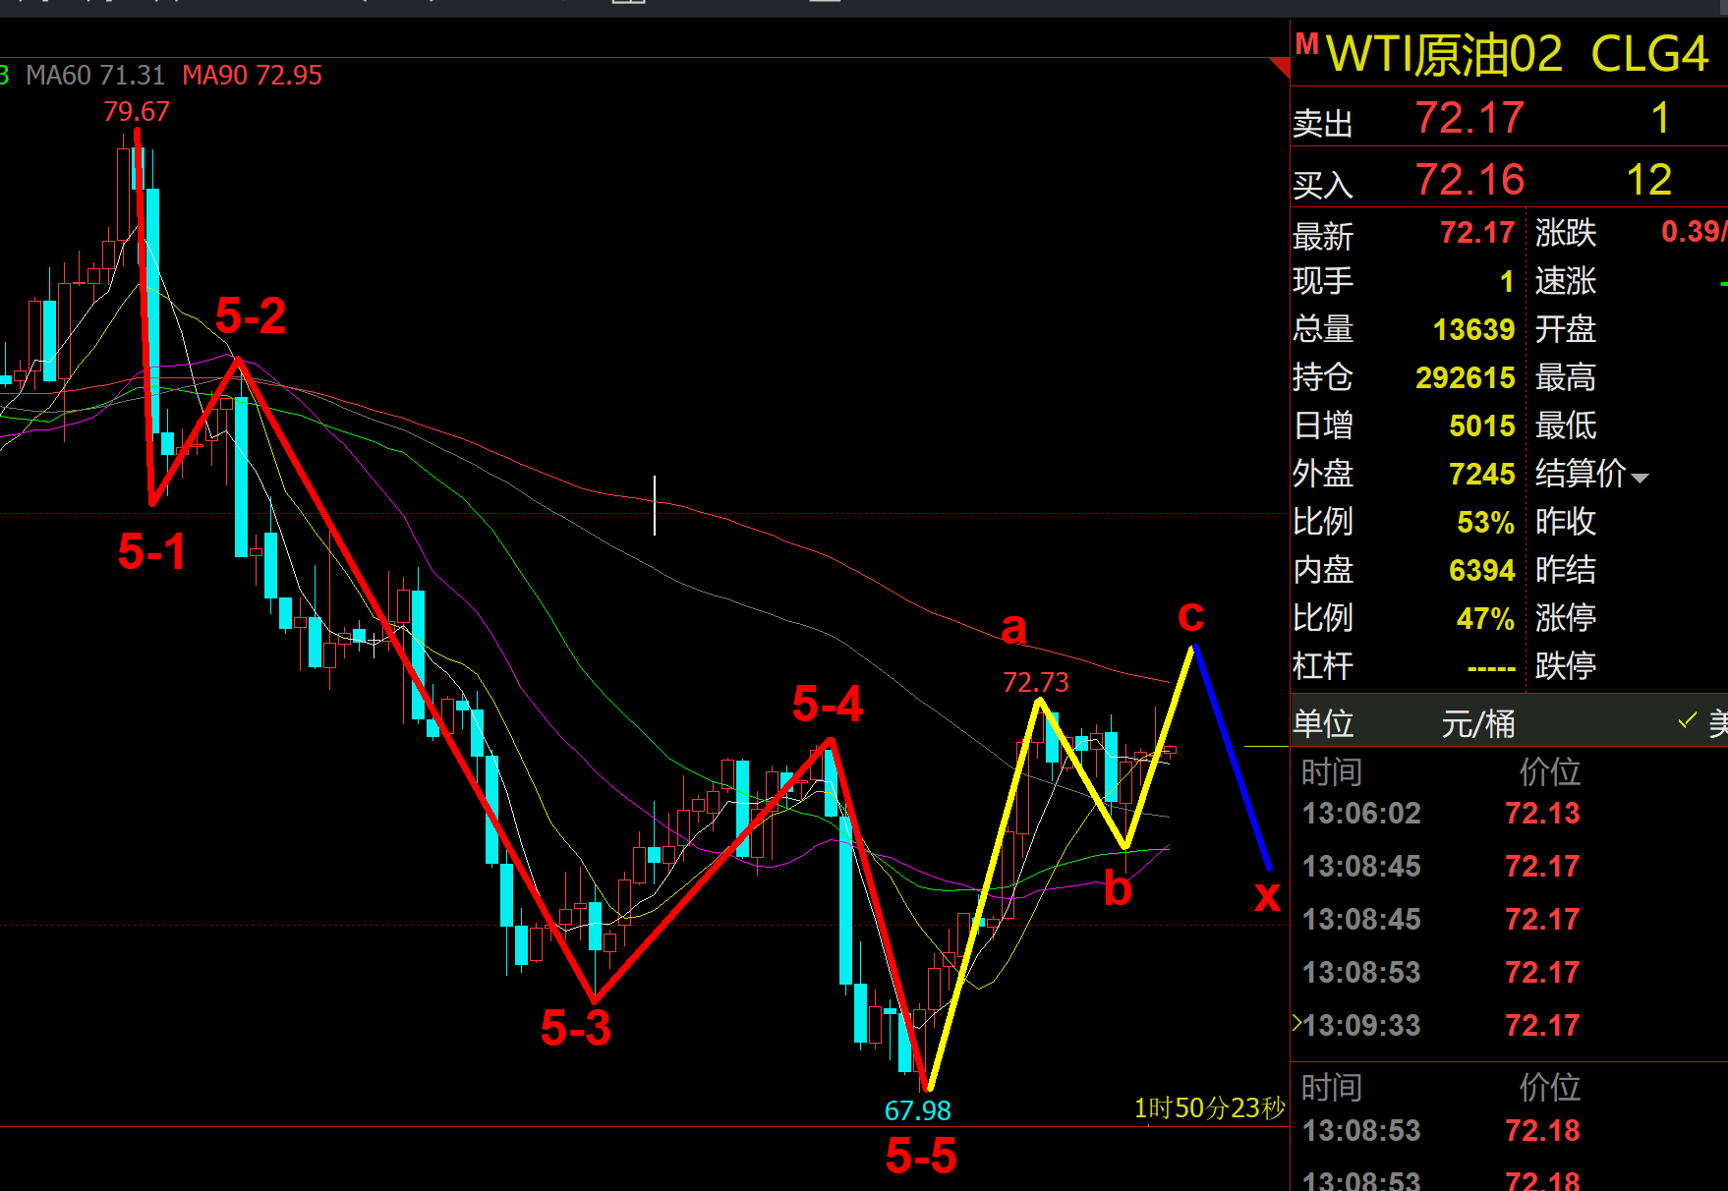Select the 比例 47% value

pos(1486,618)
